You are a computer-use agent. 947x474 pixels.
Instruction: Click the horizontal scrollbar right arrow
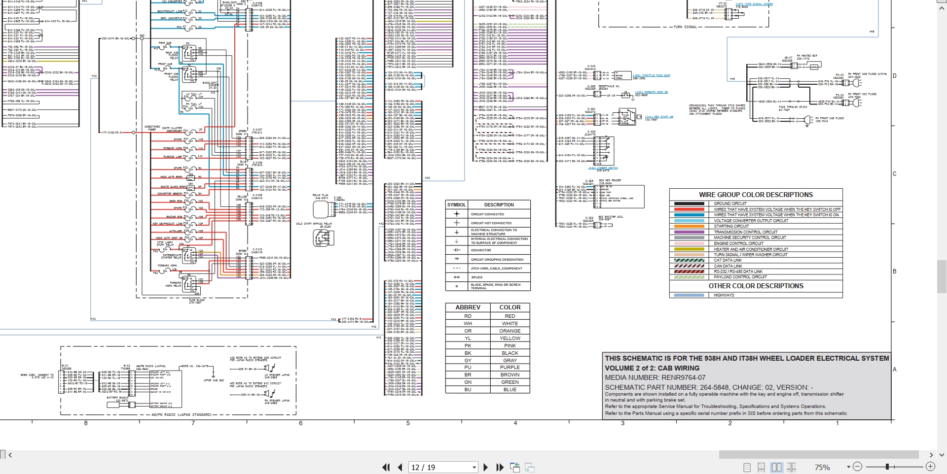[x=931, y=455]
